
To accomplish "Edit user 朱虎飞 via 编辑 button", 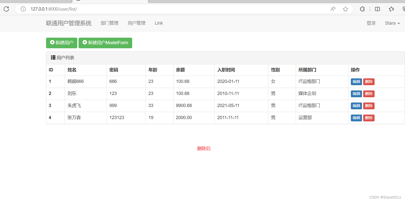I will [x=356, y=106].
